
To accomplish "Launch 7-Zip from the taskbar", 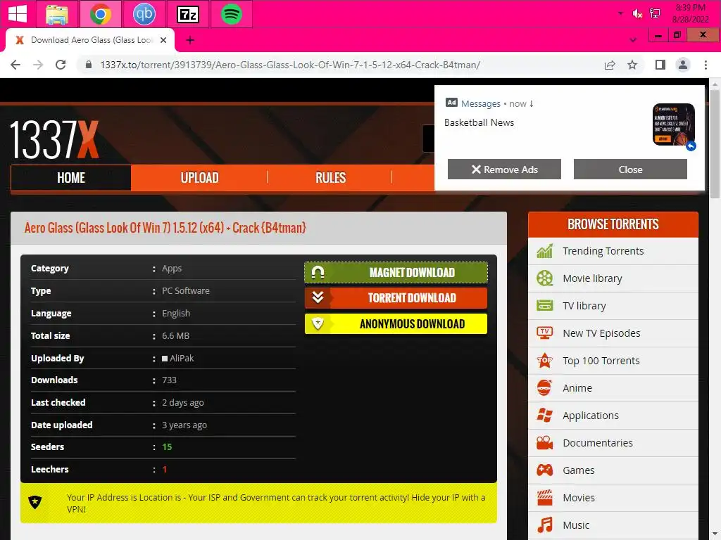I will 187,15.
